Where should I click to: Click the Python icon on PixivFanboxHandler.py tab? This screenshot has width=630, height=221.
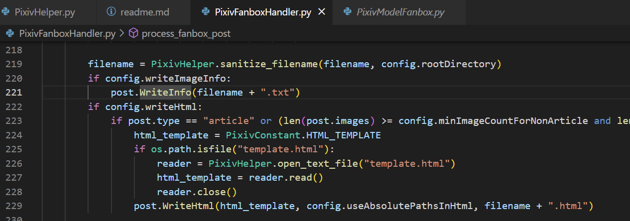pyautogui.click(x=205, y=12)
